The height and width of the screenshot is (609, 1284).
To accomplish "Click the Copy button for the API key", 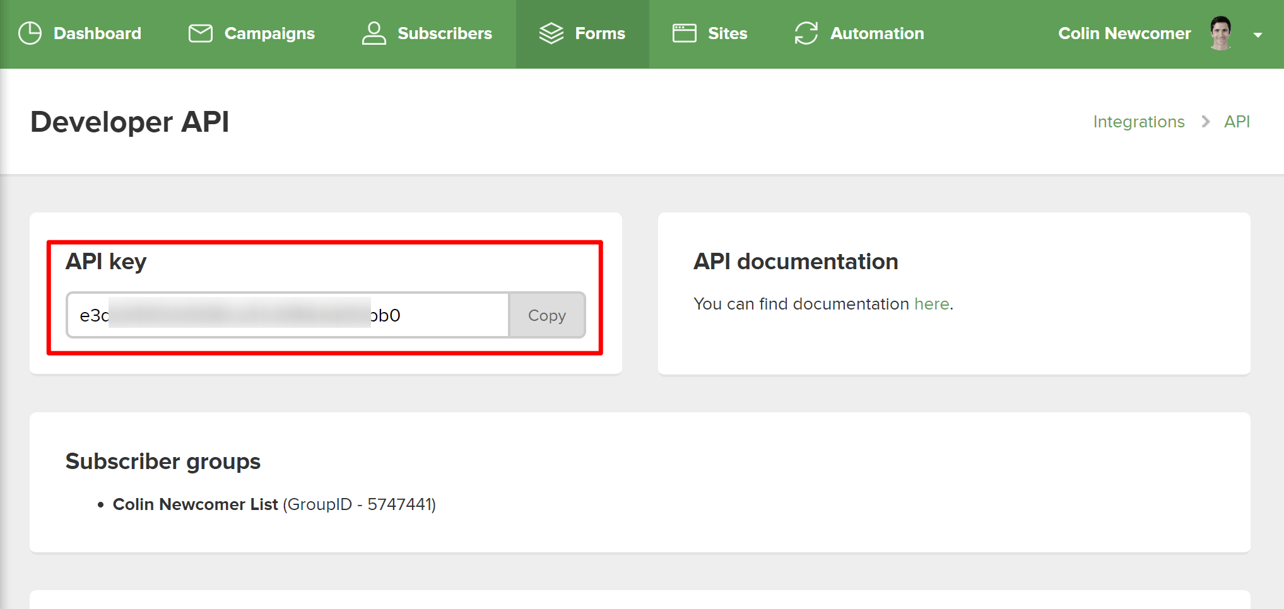I will point(546,315).
